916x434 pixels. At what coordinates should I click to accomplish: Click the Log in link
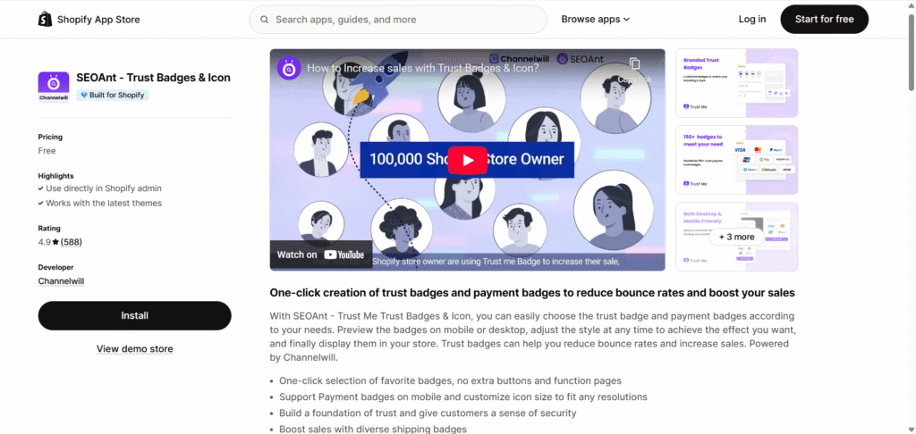(x=751, y=20)
